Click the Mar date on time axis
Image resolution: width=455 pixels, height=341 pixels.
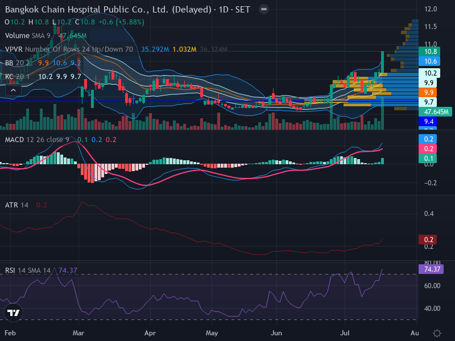tap(78, 333)
